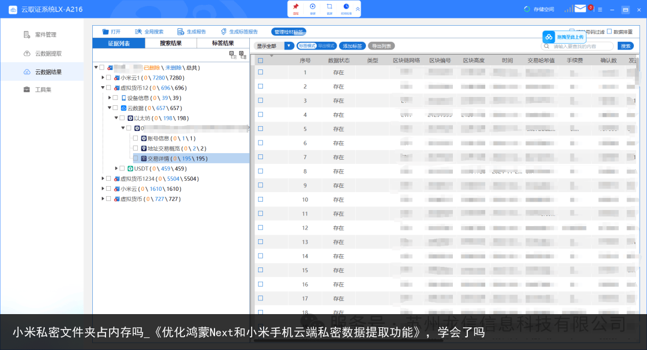Click the 生成标签报告 tag icon
Image resolution: width=647 pixels, height=350 pixels.
coord(223,32)
